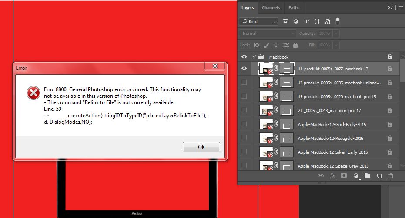The height and width of the screenshot is (218, 405).
Task: Select smart object thumbnail of layer 11
Action: [266, 69]
